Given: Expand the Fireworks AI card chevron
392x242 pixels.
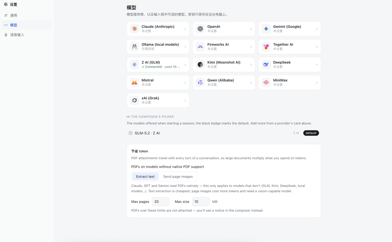Looking at the screenshot, I should 251,47.
